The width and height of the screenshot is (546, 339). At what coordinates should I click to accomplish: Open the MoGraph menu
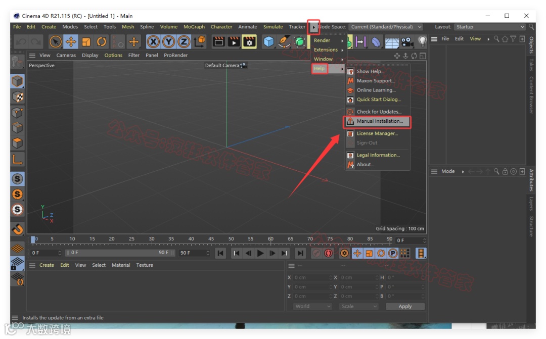click(x=194, y=27)
